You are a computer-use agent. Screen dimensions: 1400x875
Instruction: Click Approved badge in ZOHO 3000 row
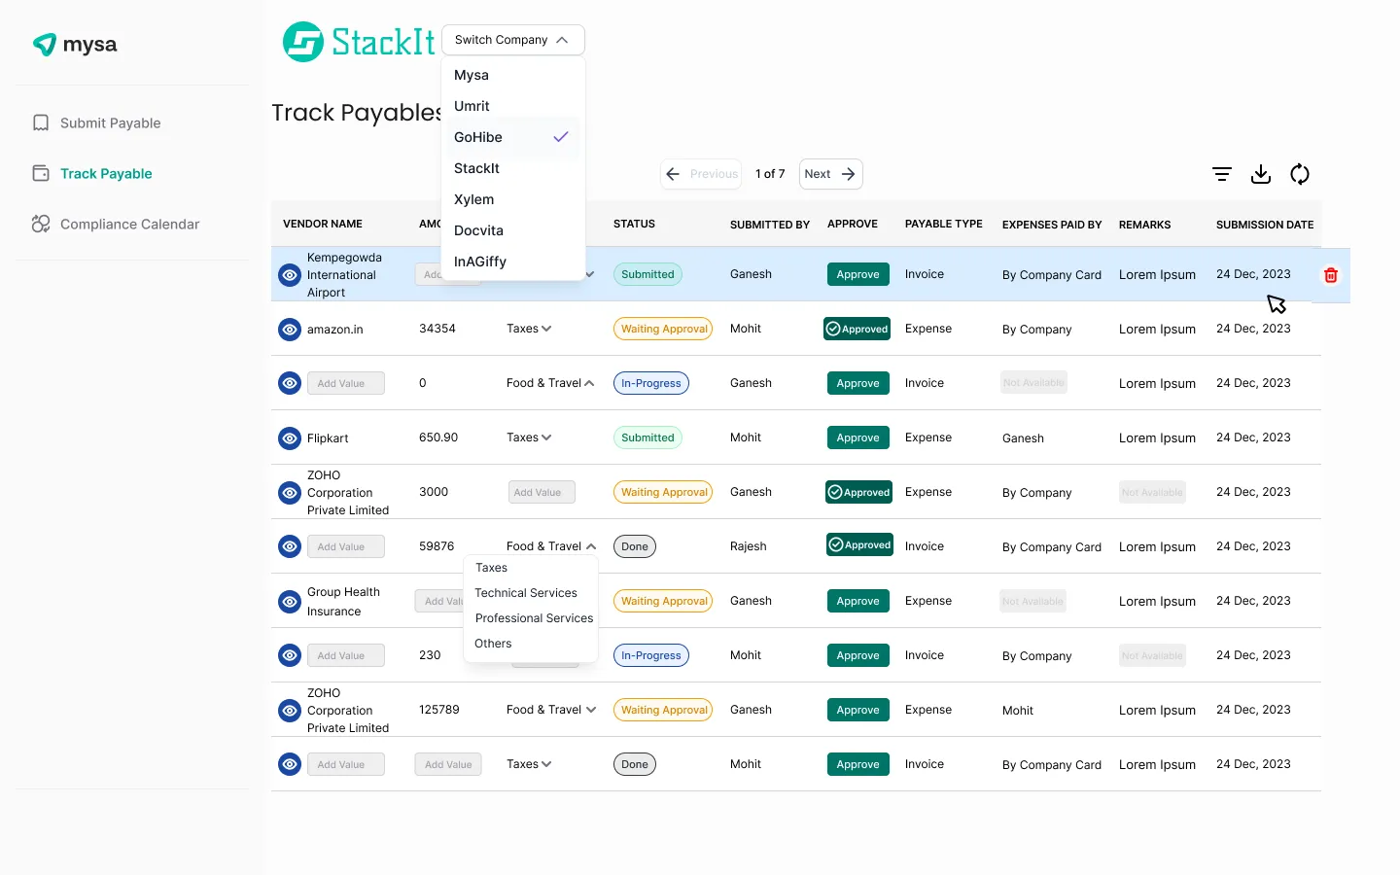coord(858,492)
